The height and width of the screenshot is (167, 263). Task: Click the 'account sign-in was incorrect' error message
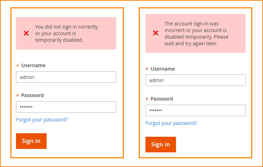tap(196, 33)
